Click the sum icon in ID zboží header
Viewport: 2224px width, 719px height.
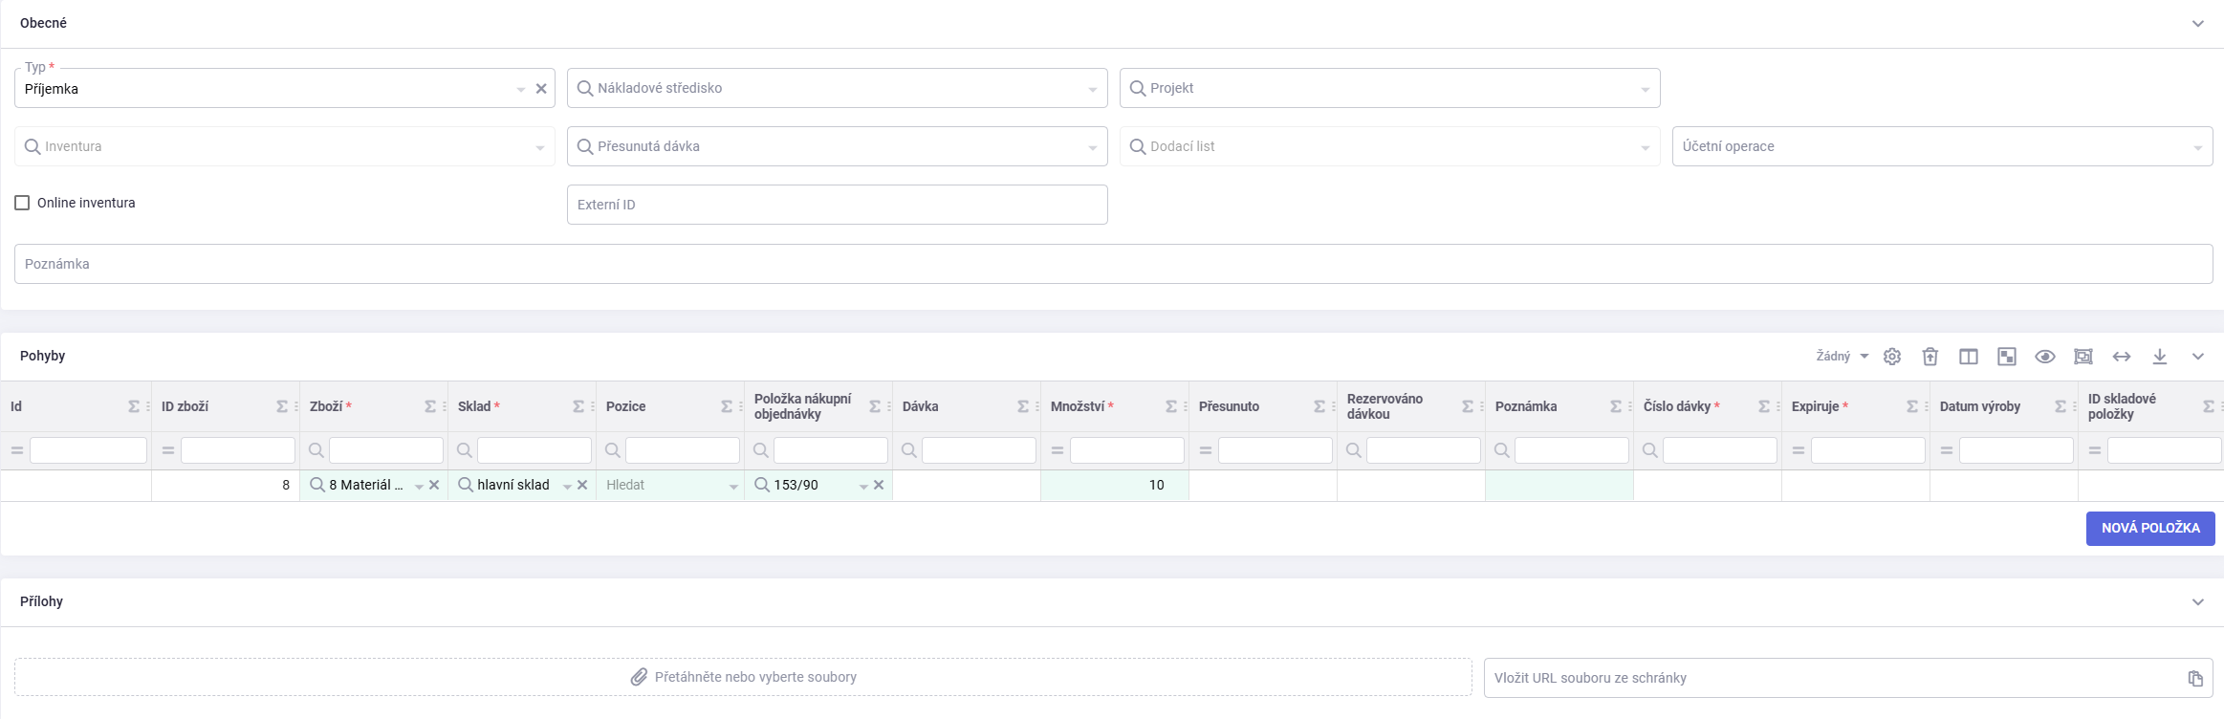282,406
